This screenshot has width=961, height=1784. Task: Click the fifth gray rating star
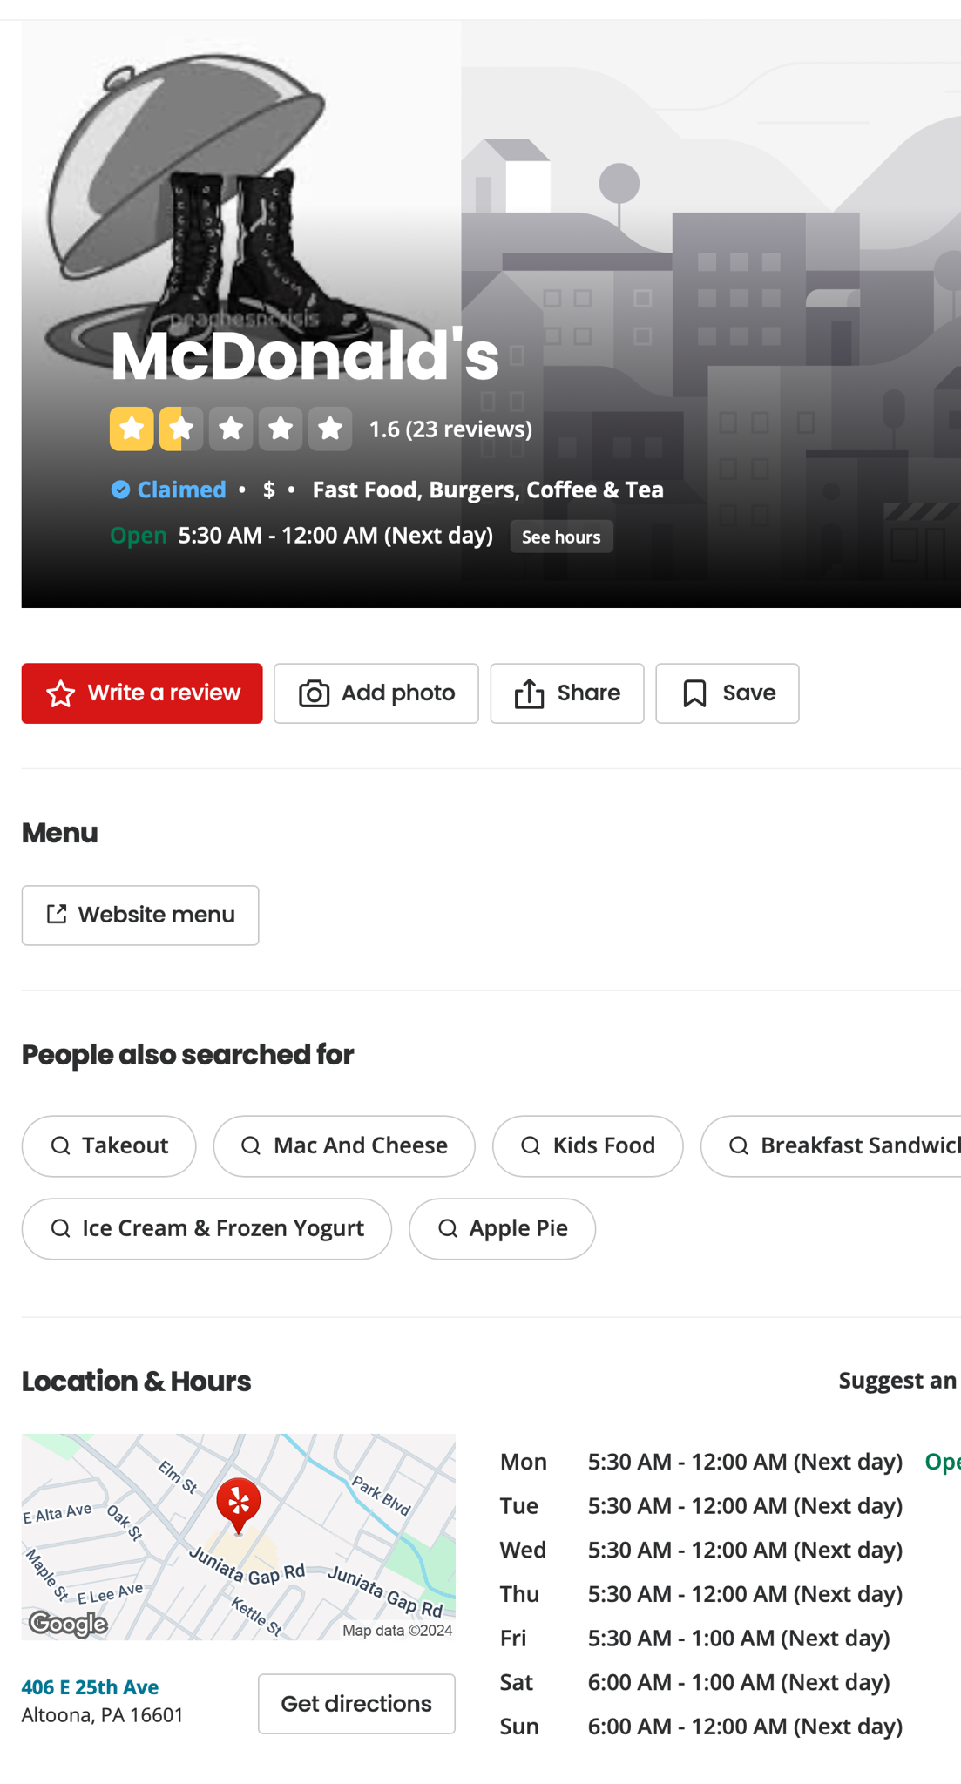click(x=330, y=429)
